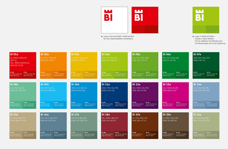Click the 'RGB 0/87/43' value
Image resolution: width=228 pixels, height=149 pixels.
coord(199,60)
